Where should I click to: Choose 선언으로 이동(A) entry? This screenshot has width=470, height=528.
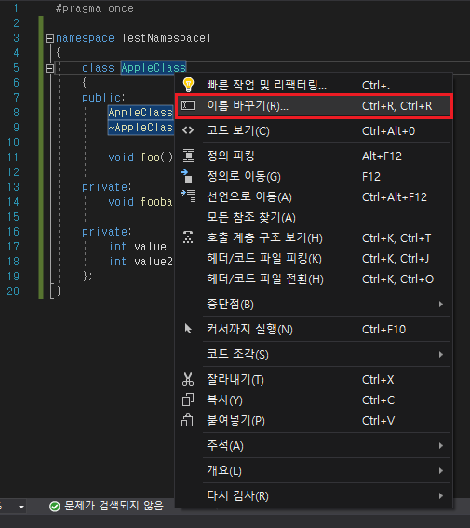point(314,197)
